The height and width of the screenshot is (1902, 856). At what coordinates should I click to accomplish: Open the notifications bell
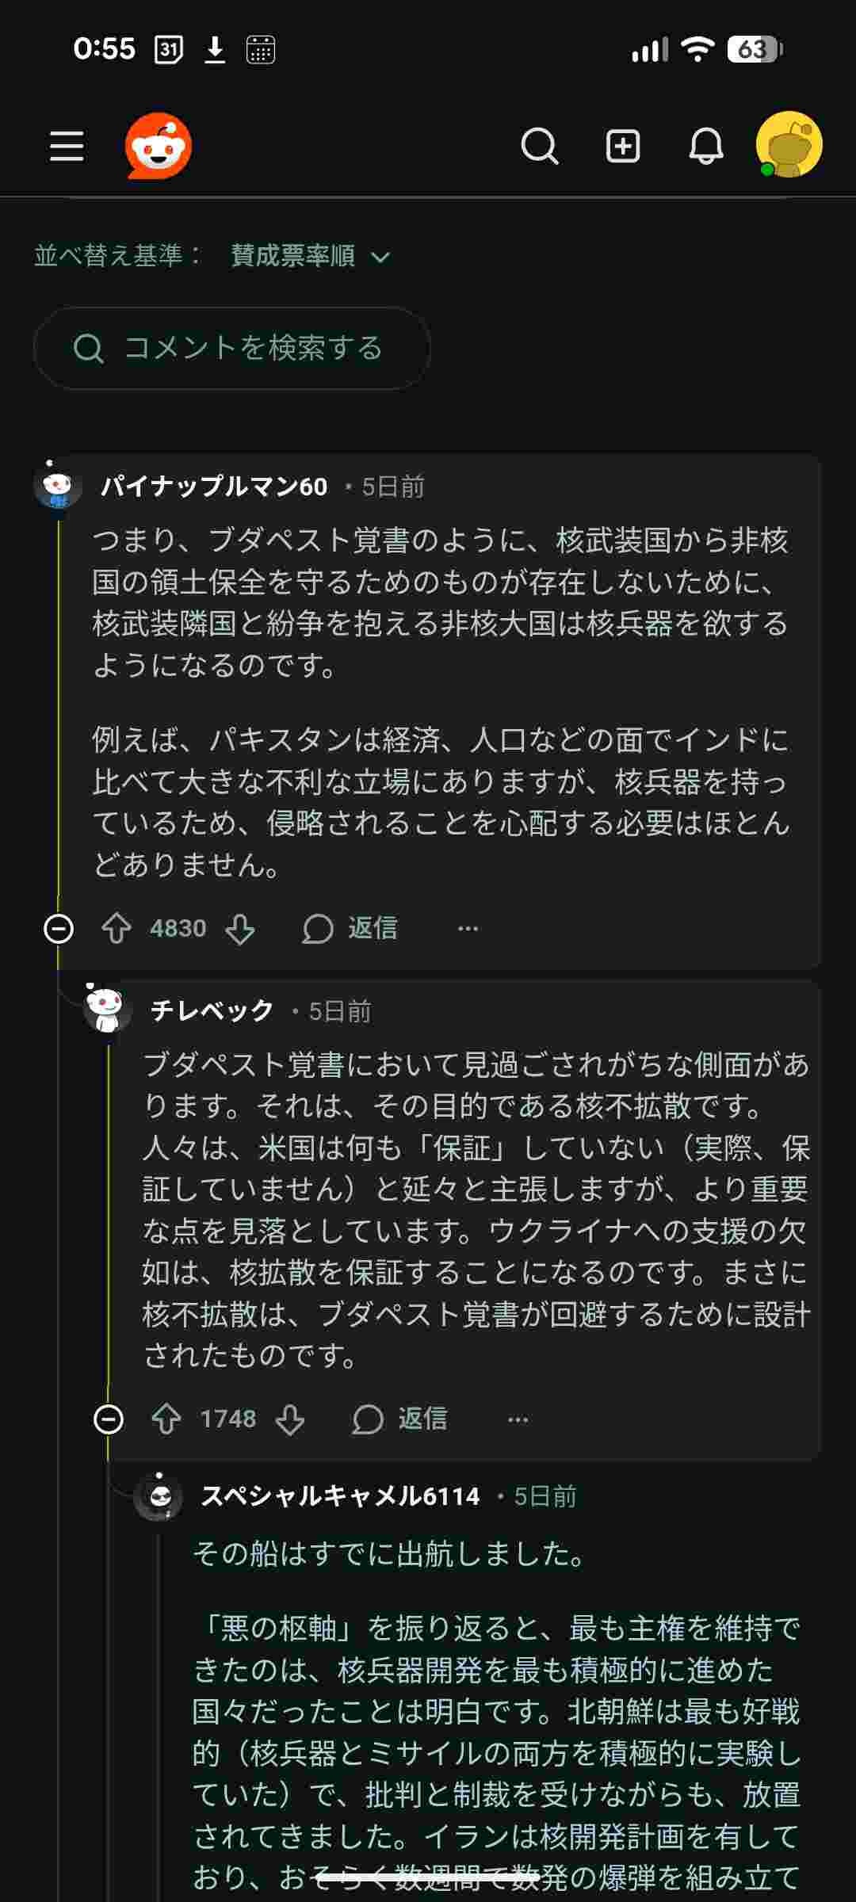click(705, 147)
